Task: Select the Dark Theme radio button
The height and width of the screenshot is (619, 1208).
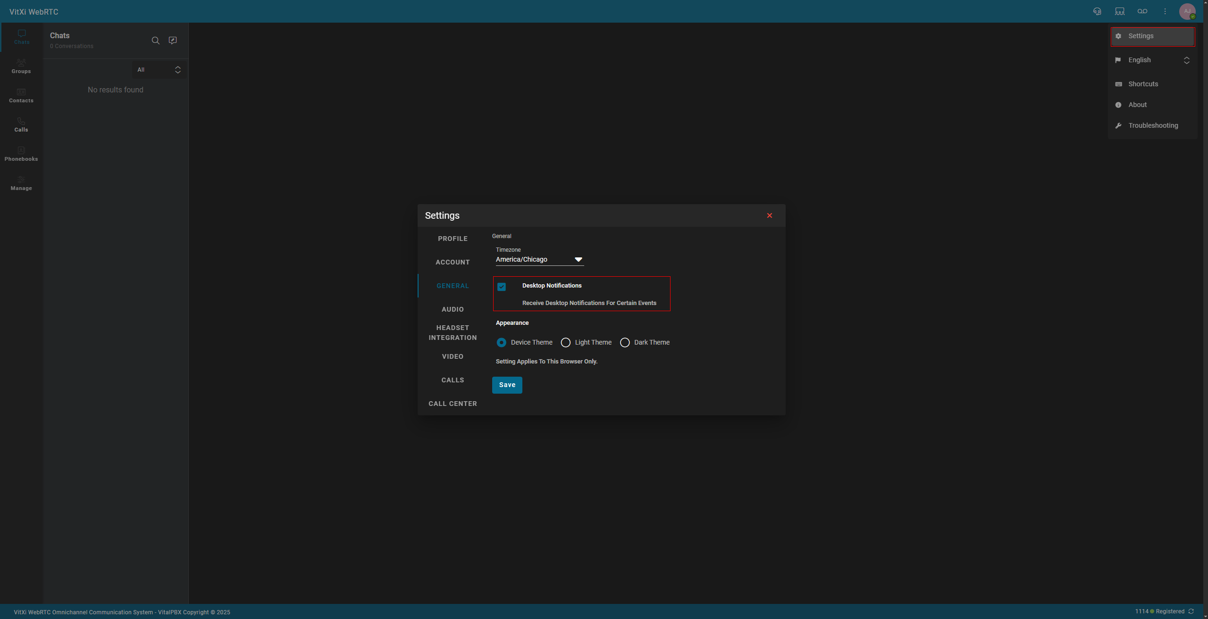Action: (x=625, y=342)
